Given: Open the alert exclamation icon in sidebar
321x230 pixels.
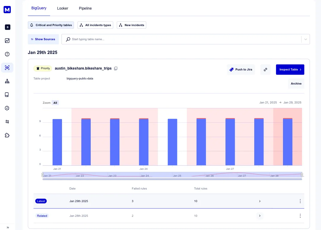Looking at the screenshot, I should 7,54.
